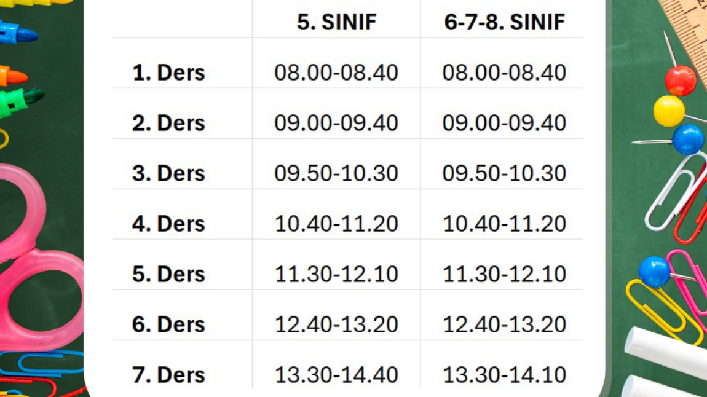
Task: Click the "7. Ders" row label
Action: 168,375
